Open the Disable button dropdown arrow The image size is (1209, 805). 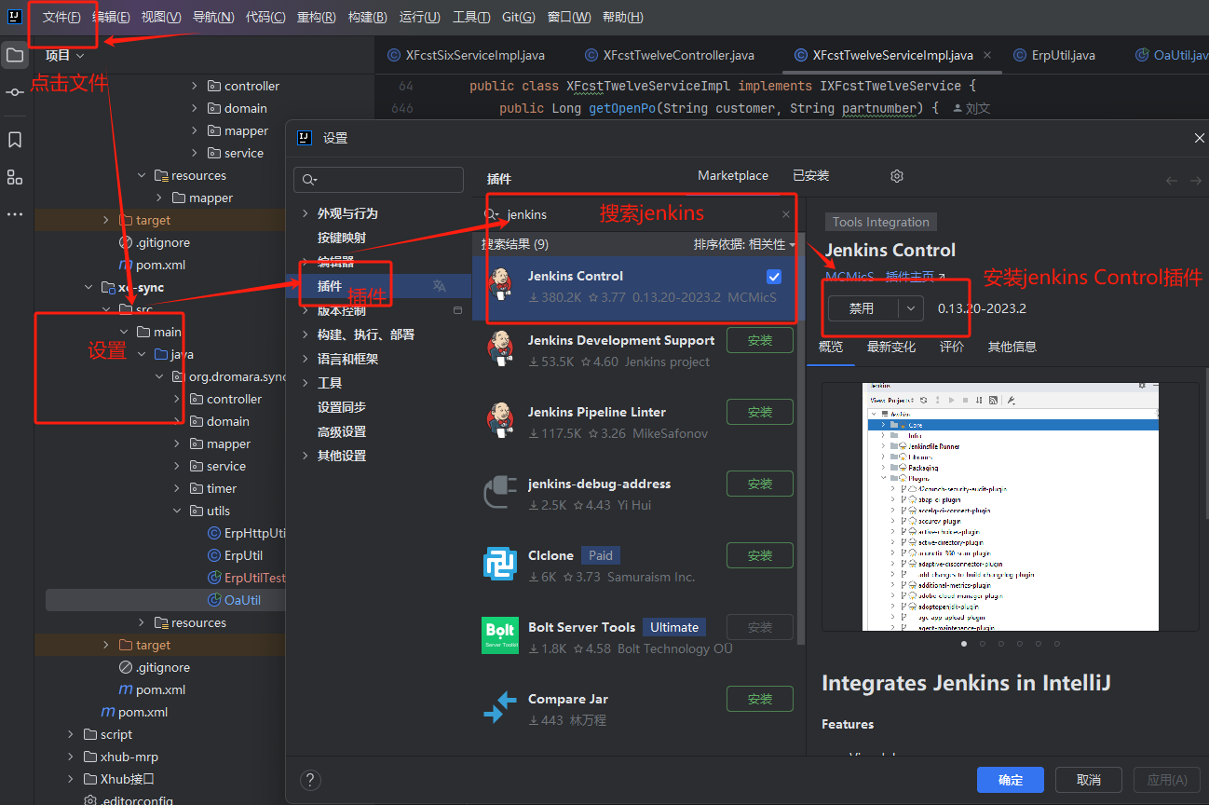pos(910,308)
